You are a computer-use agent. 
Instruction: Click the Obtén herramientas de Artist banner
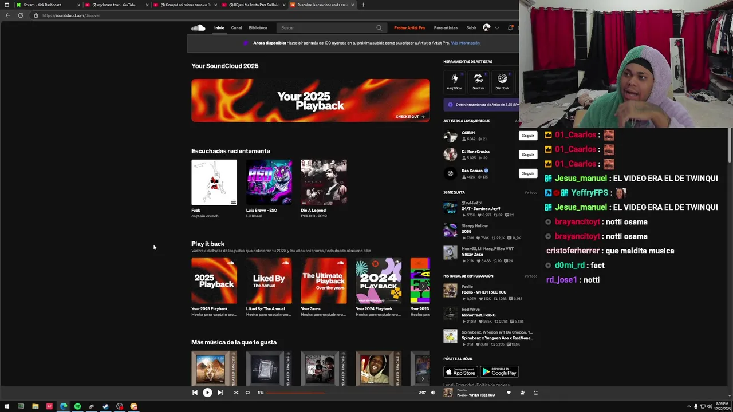(x=482, y=105)
